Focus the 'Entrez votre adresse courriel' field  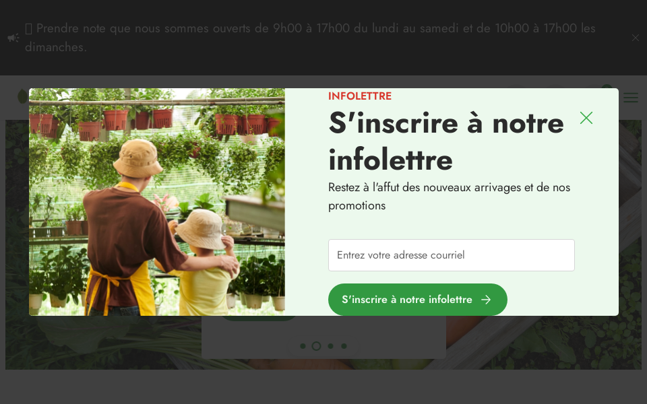tap(451, 255)
